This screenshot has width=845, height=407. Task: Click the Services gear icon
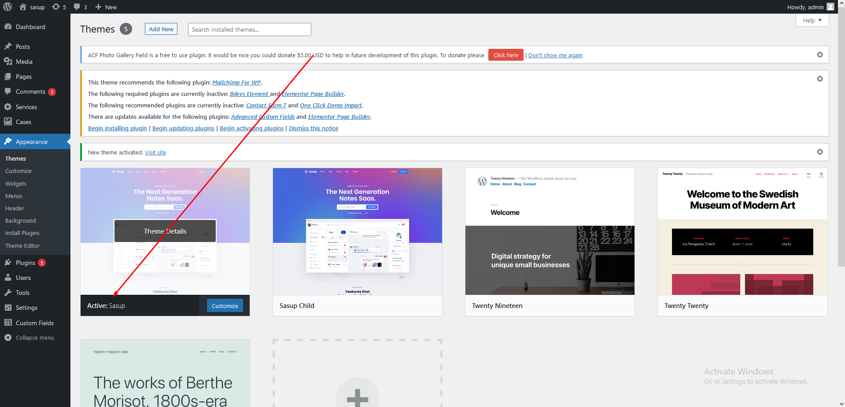8,107
